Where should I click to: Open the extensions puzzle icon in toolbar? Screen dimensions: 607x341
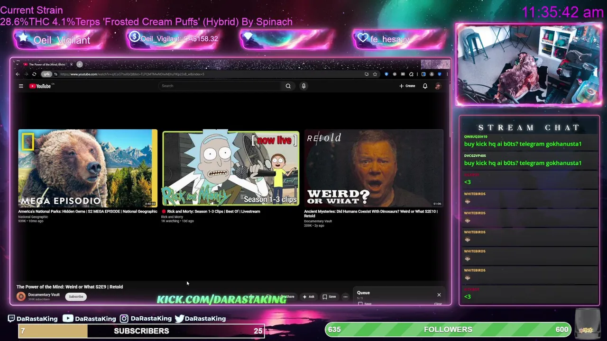pos(411,74)
